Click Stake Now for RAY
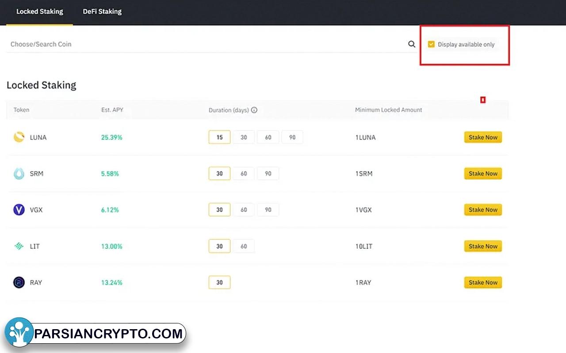 click(x=483, y=282)
